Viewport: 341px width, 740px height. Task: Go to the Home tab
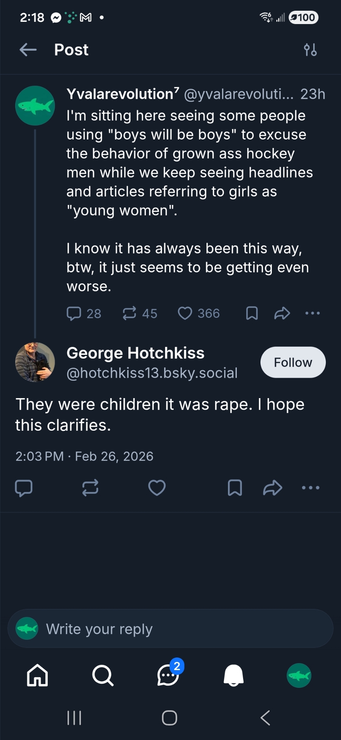37,675
